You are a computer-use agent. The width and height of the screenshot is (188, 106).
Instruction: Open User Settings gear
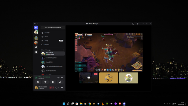[x=62, y=88]
